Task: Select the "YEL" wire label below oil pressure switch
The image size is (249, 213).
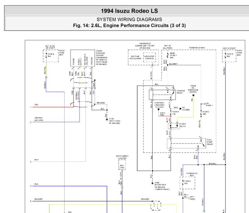Action: [192, 100]
